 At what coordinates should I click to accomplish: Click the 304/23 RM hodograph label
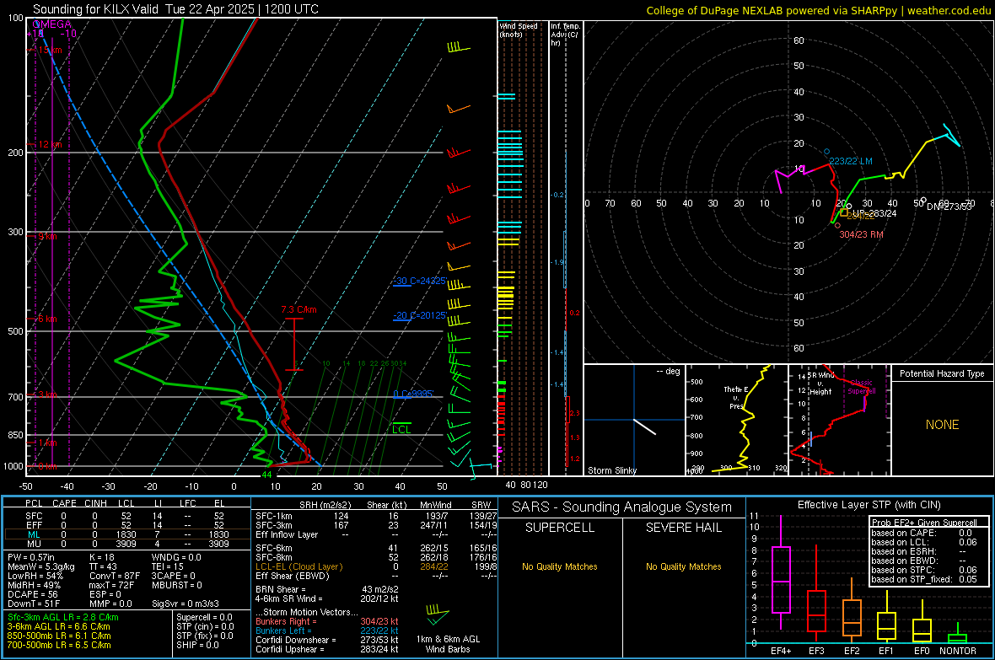(x=861, y=234)
